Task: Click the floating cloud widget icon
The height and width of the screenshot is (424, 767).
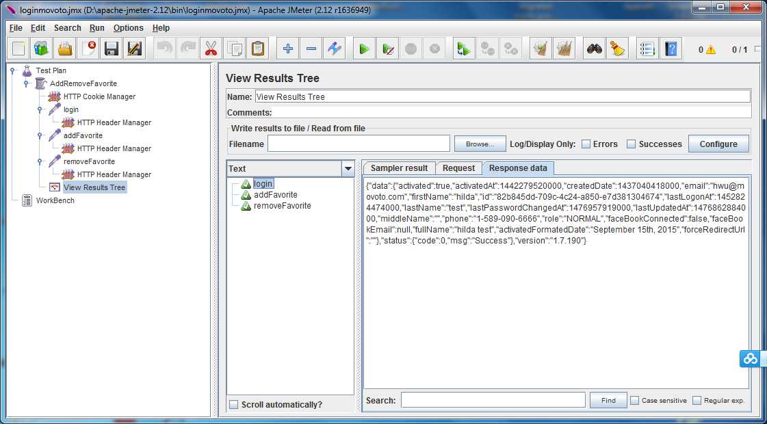Action: 751,359
